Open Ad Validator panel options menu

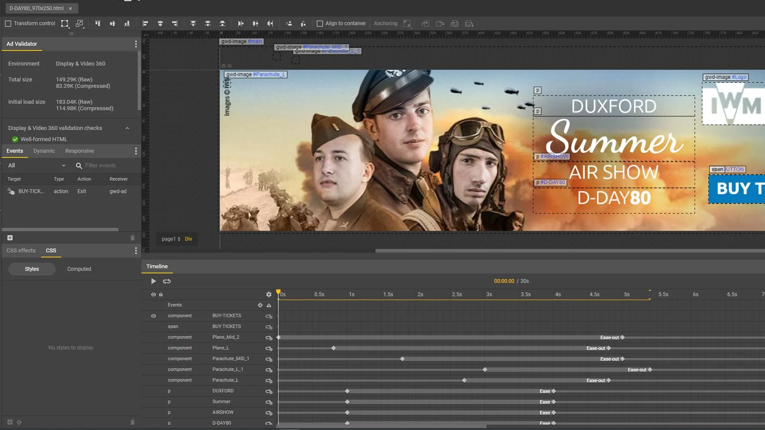tap(136, 44)
